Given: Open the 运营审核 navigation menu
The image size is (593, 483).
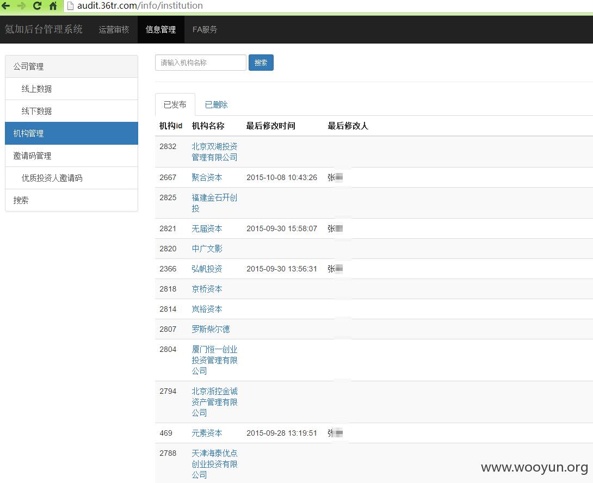Looking at the screenshot, I should pos(114,29).
